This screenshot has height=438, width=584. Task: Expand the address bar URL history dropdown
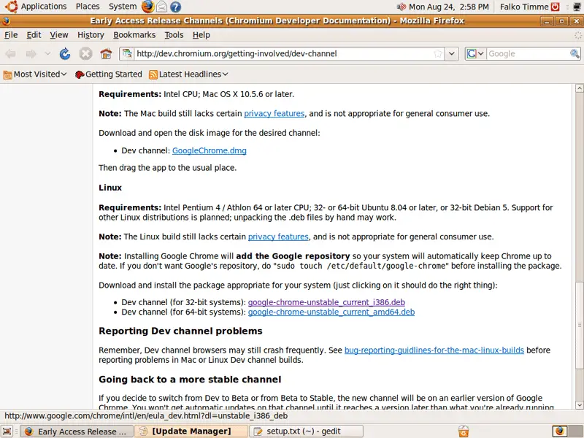451,53
